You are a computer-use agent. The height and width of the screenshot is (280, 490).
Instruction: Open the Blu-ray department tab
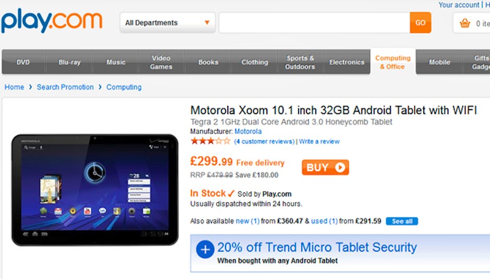(x=69, y=62)
